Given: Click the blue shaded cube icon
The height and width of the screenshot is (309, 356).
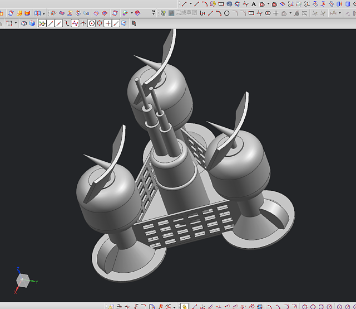Looking at the screenshot, I should [32, 23].
